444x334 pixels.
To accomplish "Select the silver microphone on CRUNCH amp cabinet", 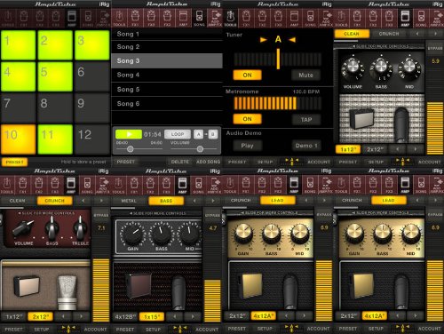I will tap(67, 291).
